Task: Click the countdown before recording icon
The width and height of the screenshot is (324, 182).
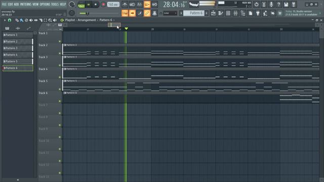Action: (x=140, y=5)
